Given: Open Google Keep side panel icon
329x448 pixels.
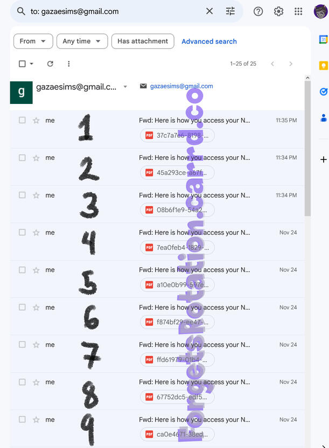Looking at the screenshot, I should 323,66.
